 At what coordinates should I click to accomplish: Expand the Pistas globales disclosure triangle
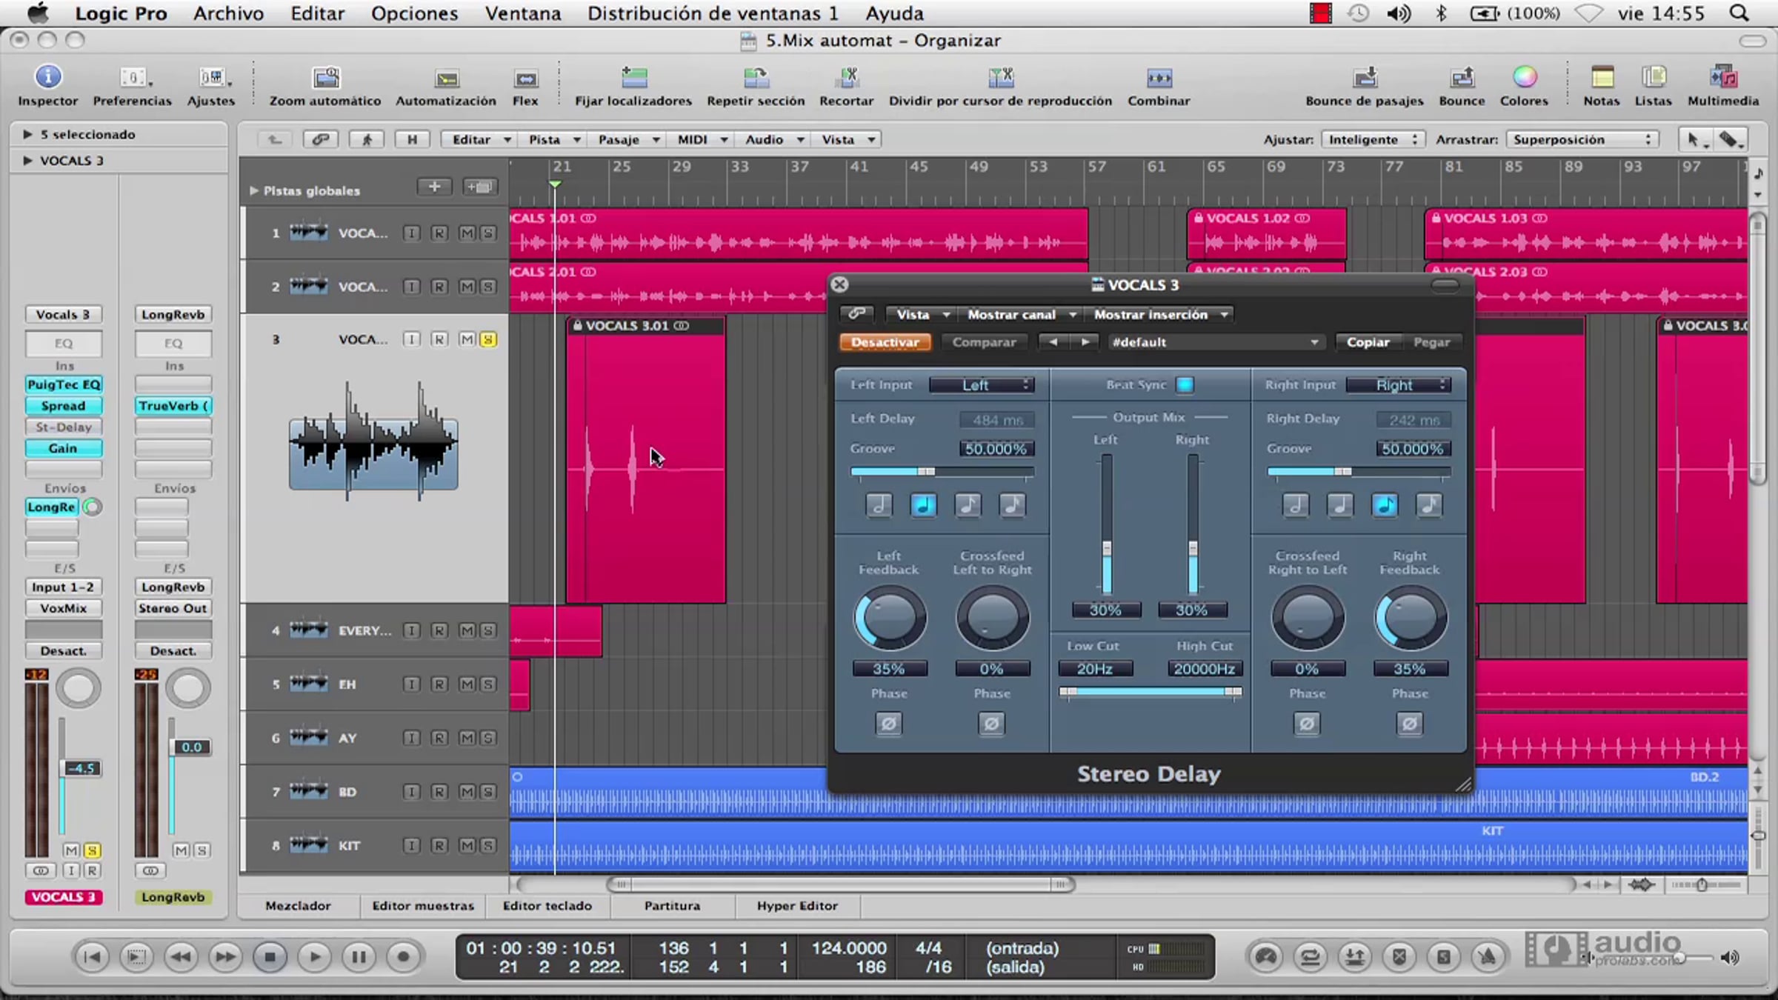253,190
